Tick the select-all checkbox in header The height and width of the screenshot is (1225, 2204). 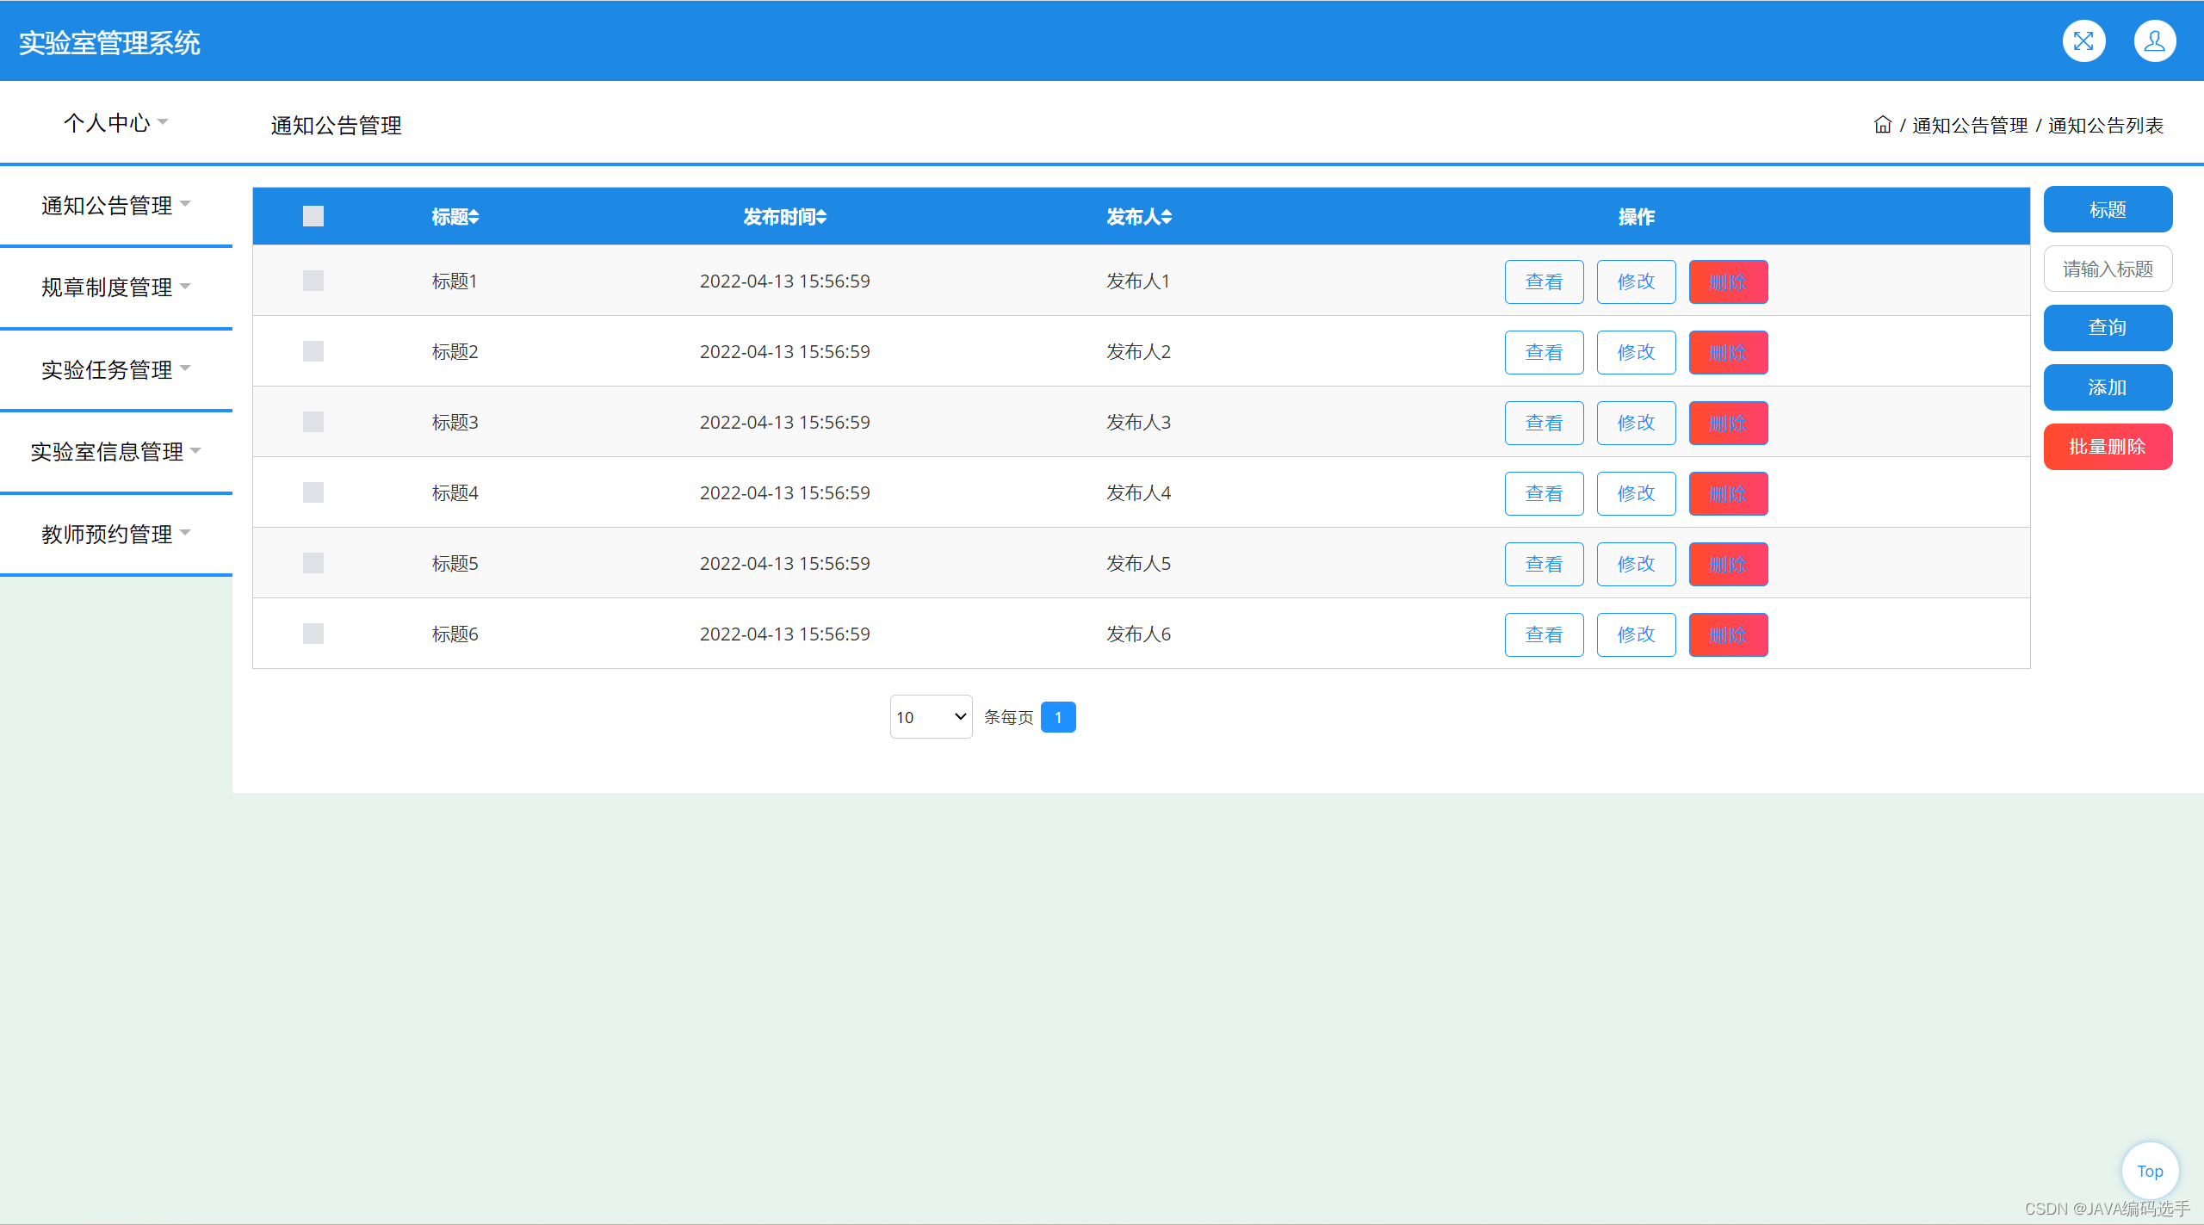tap(313, 216)
